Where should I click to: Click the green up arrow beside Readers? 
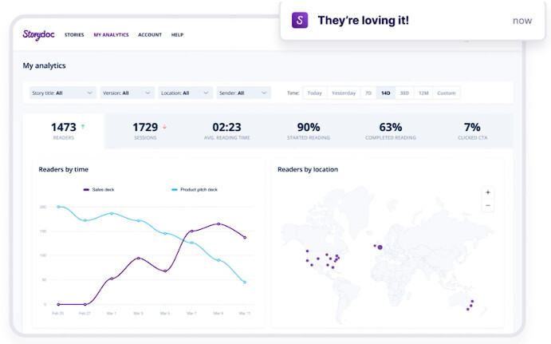[83, 126]
